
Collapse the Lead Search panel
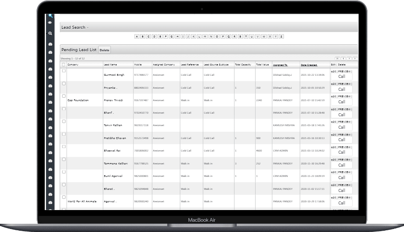pos(88,28)
